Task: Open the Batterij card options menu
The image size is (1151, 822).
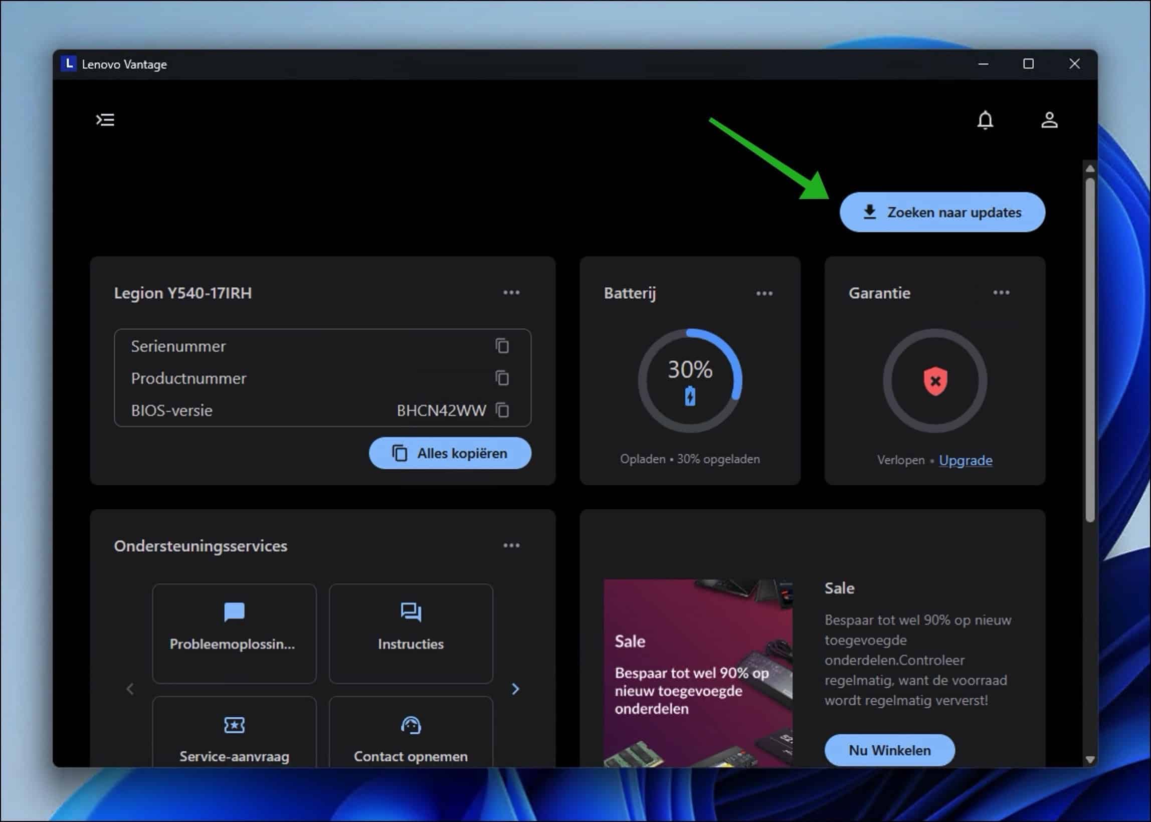Action: click(764, 293)
